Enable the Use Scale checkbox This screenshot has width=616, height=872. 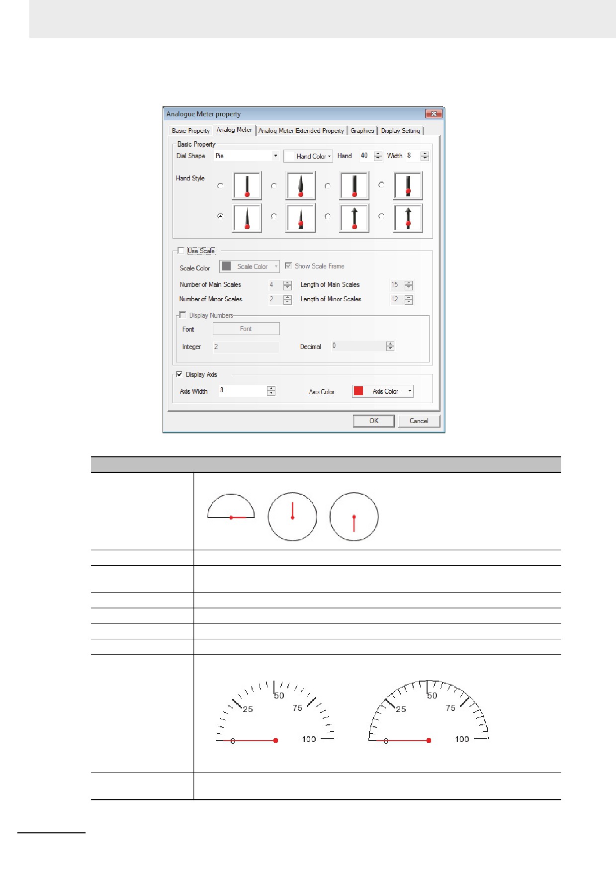pos(181,251)
